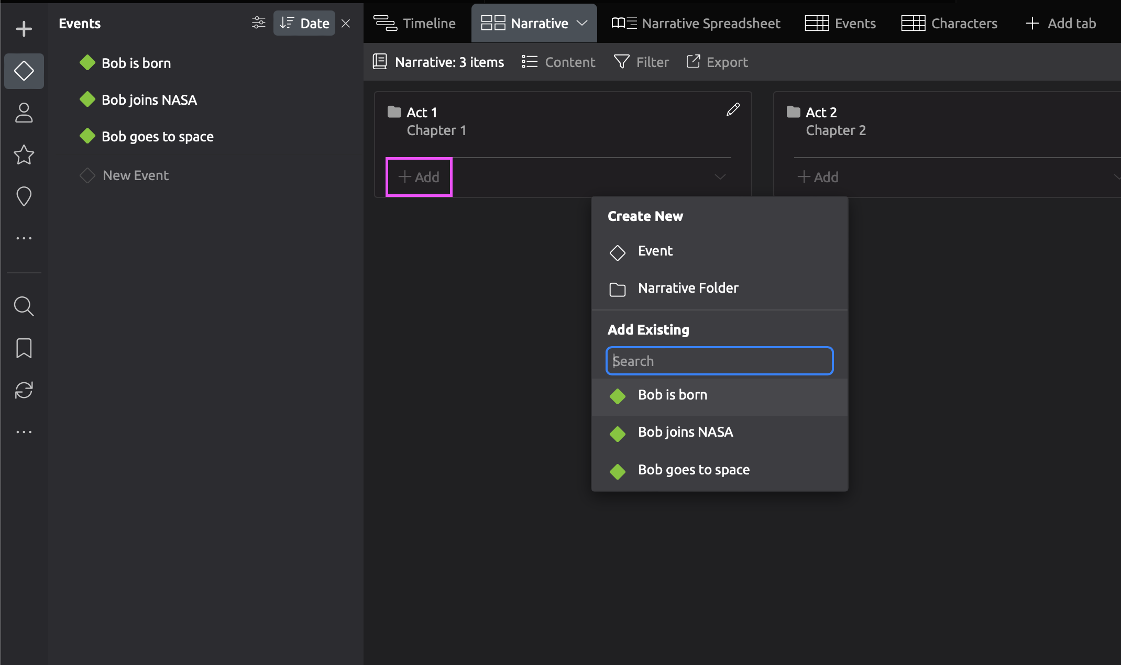The width and height of the screenshot is (1121, 665).
Task: Toggle the Date sort option
Action: click(x=304, y=23)
